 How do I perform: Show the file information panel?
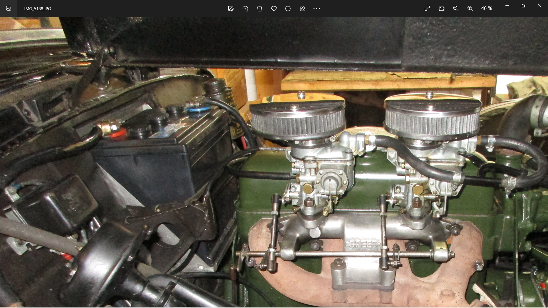click(x=288, y=9)
